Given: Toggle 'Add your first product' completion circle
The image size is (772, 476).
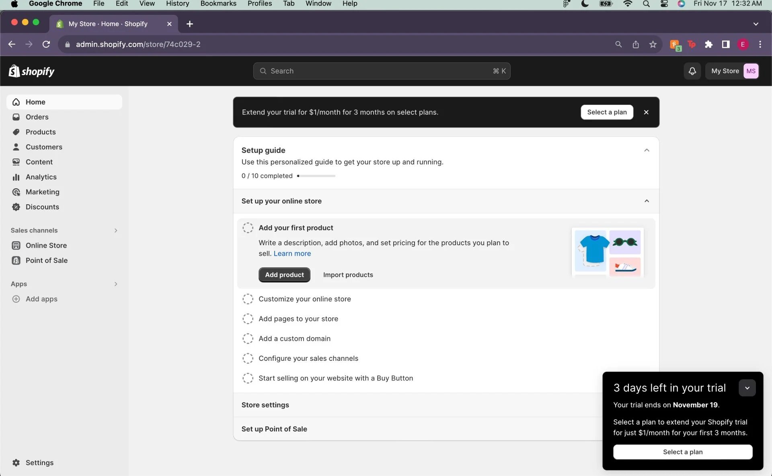Looking at the screenshot, I should click(x=248, y=228).
